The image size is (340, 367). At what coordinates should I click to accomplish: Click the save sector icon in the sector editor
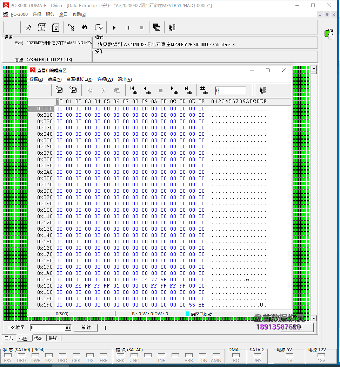(x=59, y=90)
